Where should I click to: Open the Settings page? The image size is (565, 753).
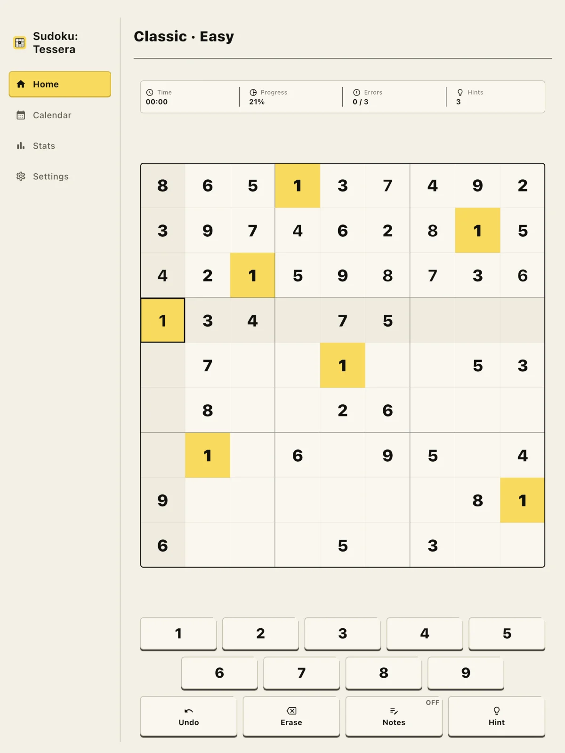coord(60,176)
